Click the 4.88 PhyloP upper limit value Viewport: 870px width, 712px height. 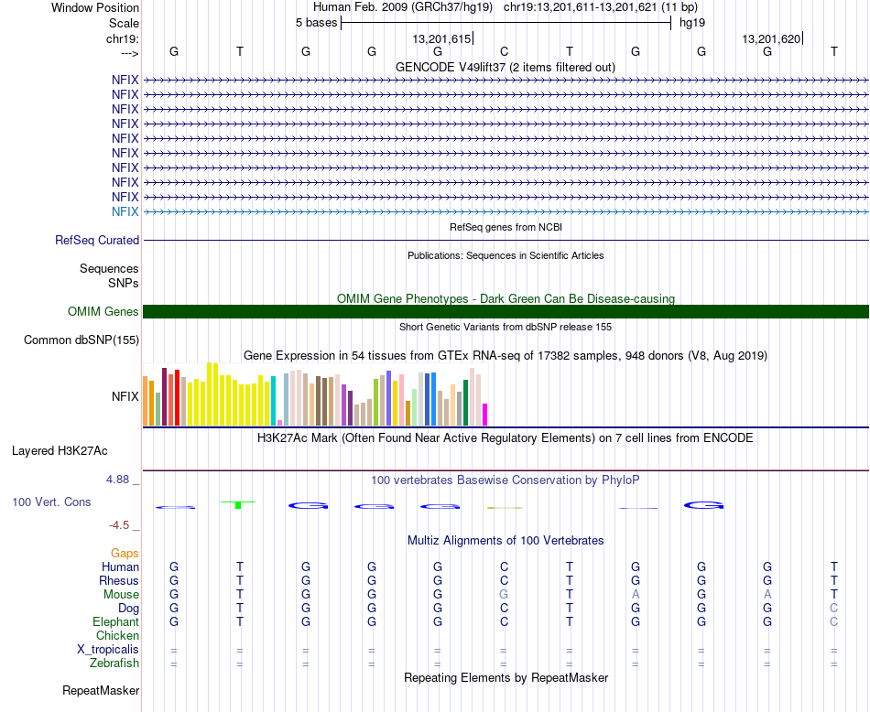pyautogui.click(x=117, y=480)
